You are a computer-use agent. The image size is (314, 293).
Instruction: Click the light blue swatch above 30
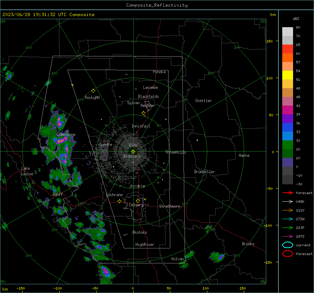click(287, 136)
